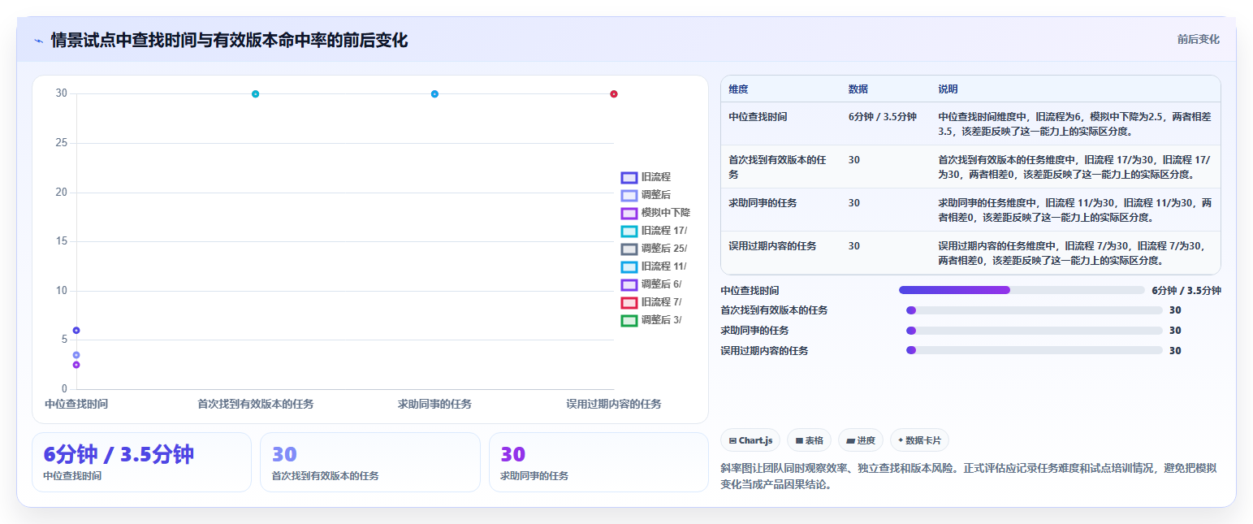Click the 维度 column header
The height and width of the screenshot is (524, 1253).
(x=738, y=89)
